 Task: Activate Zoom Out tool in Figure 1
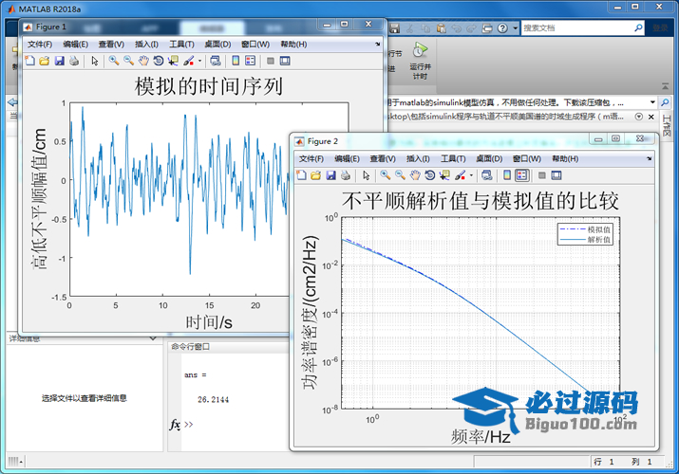(128, 61)
